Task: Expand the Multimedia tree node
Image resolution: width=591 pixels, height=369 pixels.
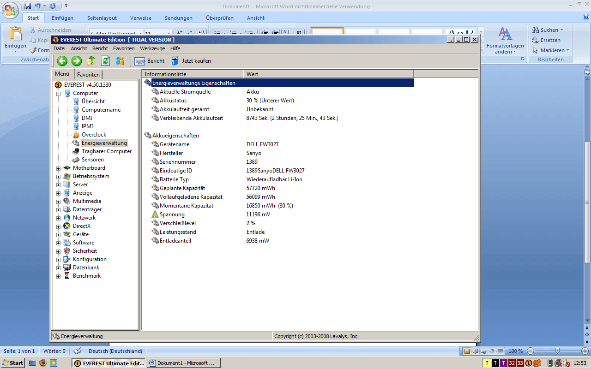Action: tap(59, 202)
